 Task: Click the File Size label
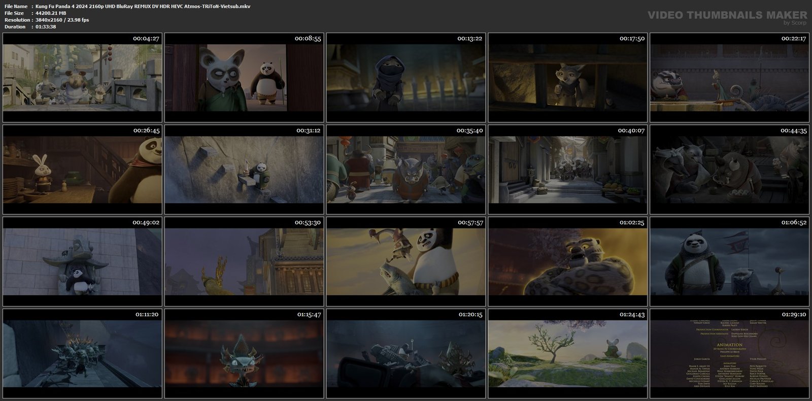(14, 13)
